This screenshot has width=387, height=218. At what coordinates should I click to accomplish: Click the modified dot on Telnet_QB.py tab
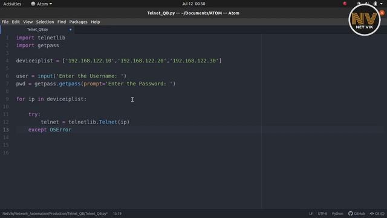click(x=70, y=30)
